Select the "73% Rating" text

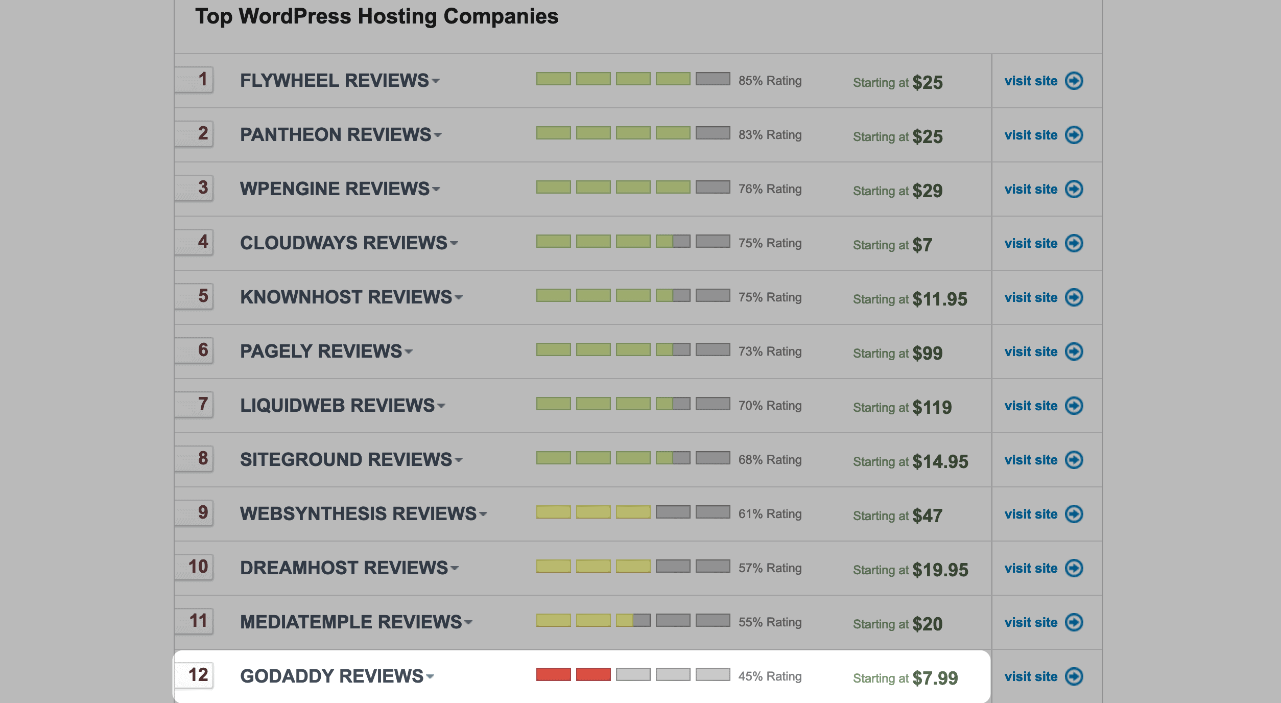tap(770, 351)
